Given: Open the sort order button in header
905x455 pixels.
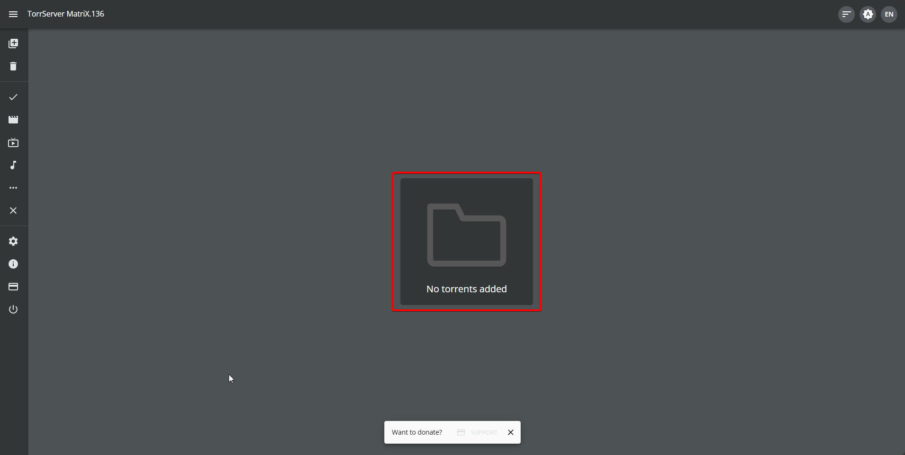Looking at the screenshot, I should click(846, 14).
